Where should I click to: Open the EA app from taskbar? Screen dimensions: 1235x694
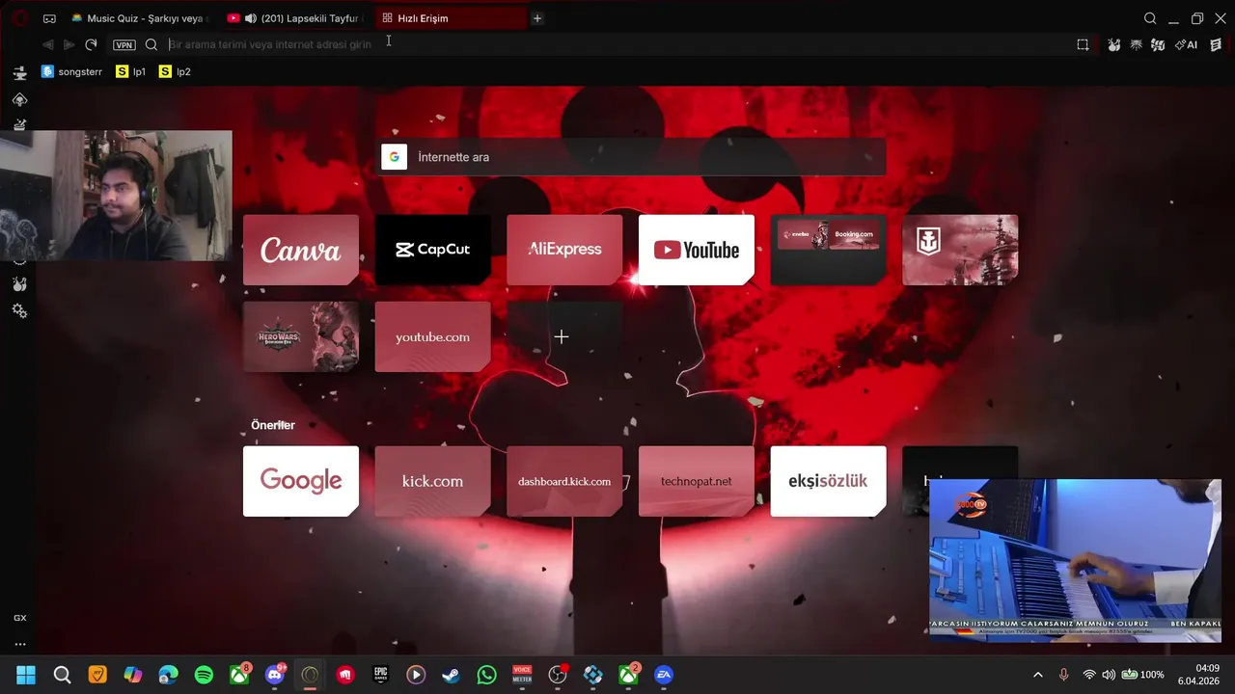coord(664,675)
